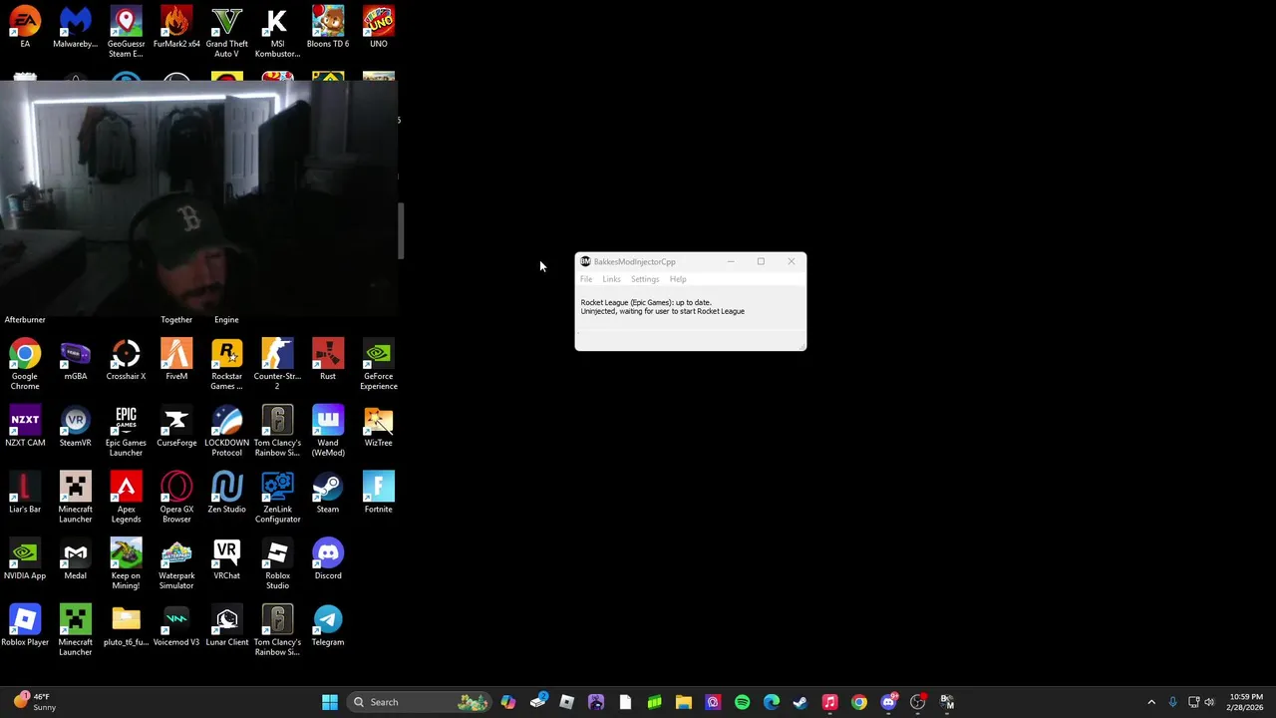Open the volume control in system tray
This screenshot has height=718, width=1276.
coord(1209,702)
